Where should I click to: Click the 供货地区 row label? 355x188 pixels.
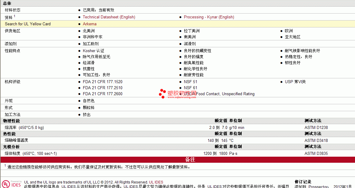click(x=12, y=31)
